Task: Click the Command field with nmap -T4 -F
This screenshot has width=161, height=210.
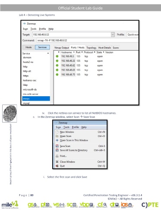Action: (x=87, y=40)
